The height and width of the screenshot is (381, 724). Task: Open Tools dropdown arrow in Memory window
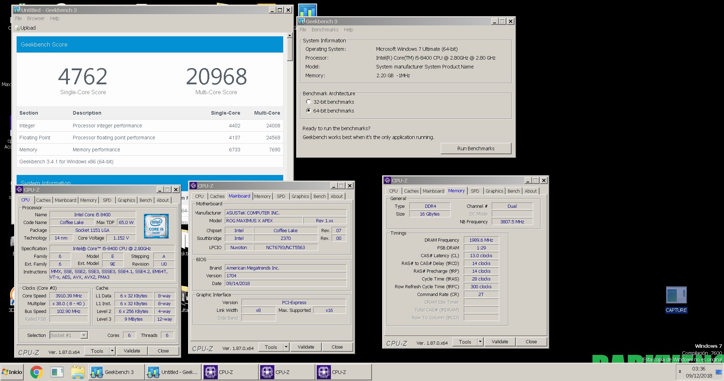[480, 341]
